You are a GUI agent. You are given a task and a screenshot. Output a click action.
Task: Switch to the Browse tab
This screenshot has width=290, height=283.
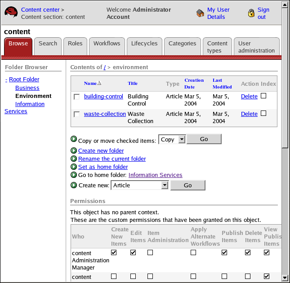coord(18,46)
